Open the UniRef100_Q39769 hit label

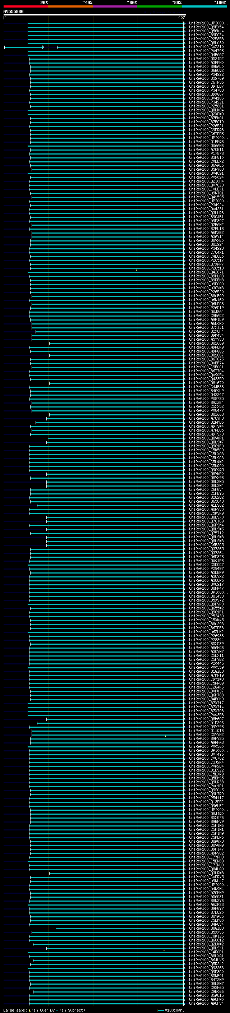pos(206,78)
